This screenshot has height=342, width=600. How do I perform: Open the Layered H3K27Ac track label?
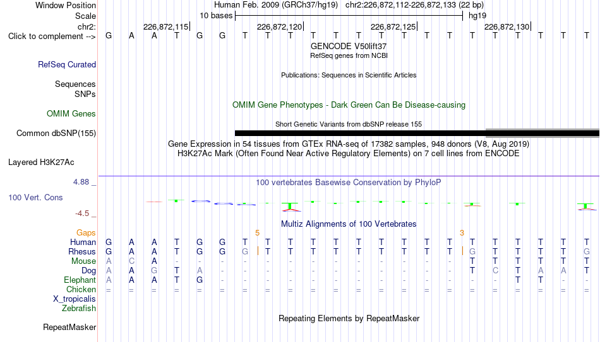click(x=41, y=162)
